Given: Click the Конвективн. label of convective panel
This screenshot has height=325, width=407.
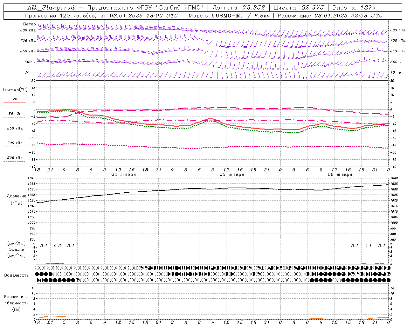Looking at the screenshot, I should click(x=17, y=297).
